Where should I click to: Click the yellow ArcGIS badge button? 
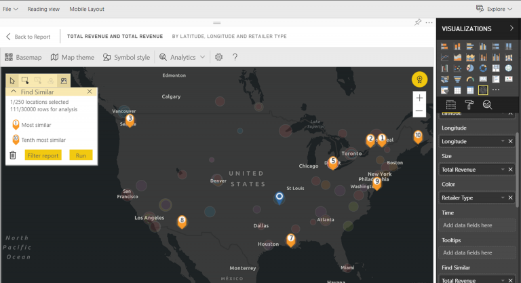click(x=419, y=79)
